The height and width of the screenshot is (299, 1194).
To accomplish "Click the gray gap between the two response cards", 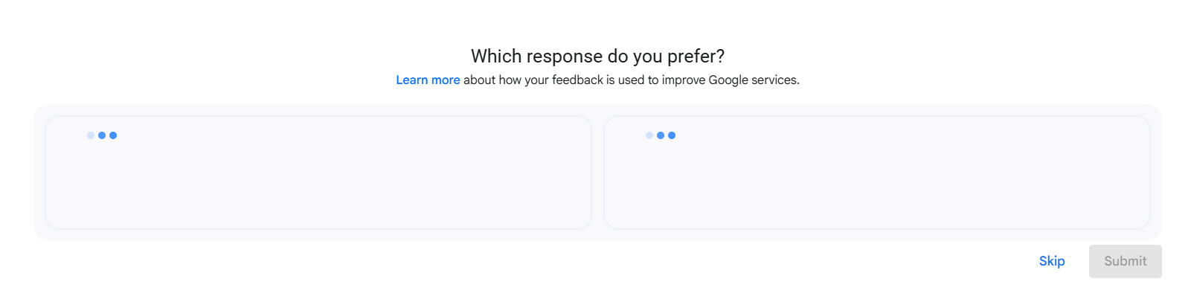I will coord(598,173).
